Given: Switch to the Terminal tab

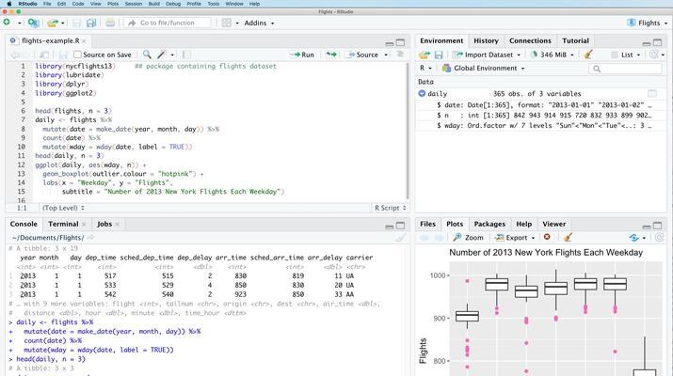Looking at the screenshot, I should pos(63,224).
